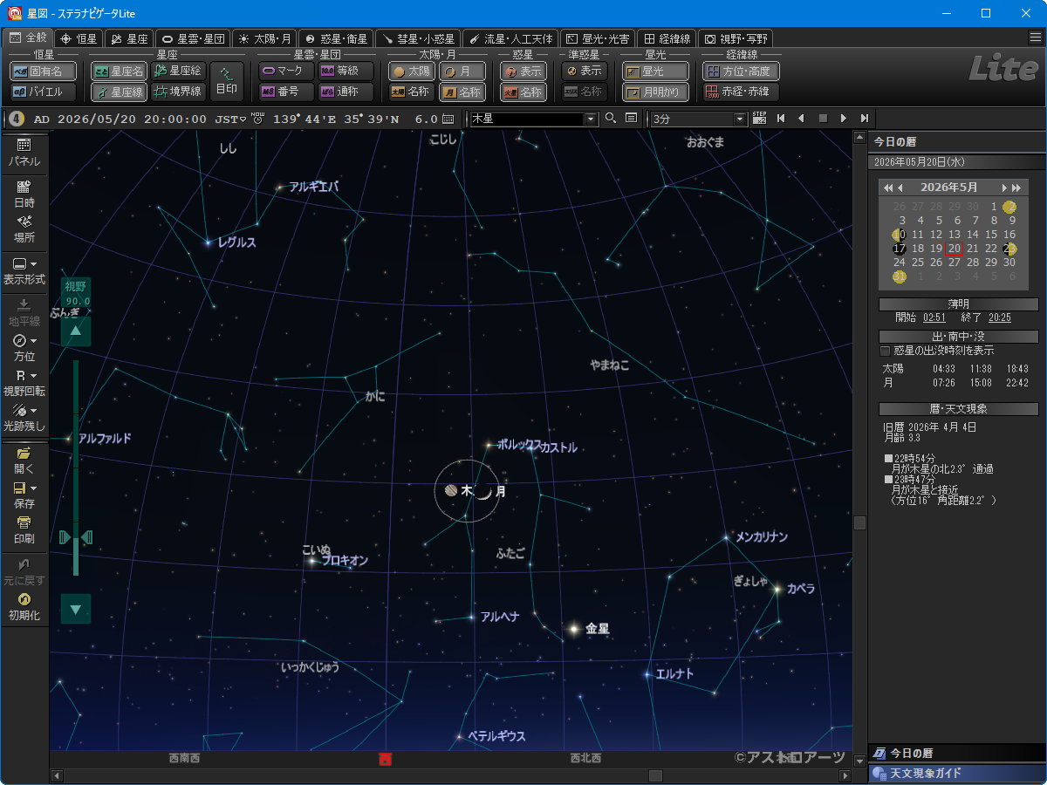Reset view with 初期化 icon
The height and width of the screenshot is (785, 1047).
pyautogui.click(x=24, y=604)
